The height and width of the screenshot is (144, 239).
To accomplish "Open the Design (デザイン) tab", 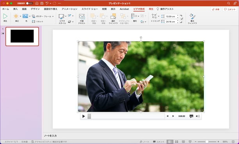I will 35,9.
